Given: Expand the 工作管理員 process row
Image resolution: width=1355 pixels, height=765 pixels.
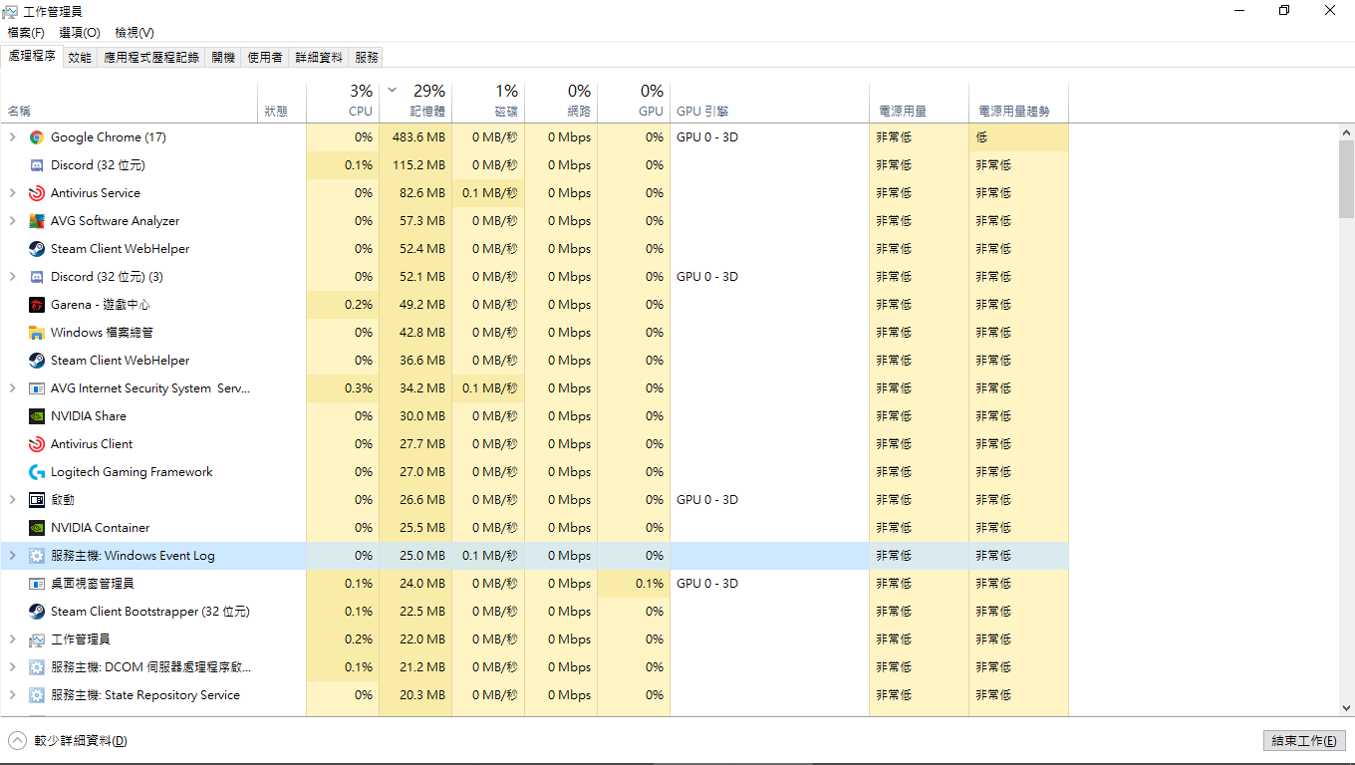Looking at the screenshot, I should (13, 639).
